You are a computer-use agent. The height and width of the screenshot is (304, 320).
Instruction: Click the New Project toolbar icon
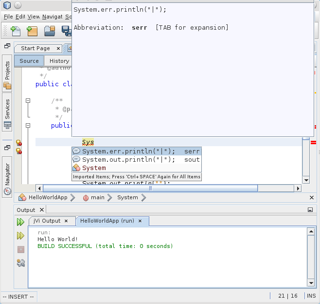(x=32, y=31)
